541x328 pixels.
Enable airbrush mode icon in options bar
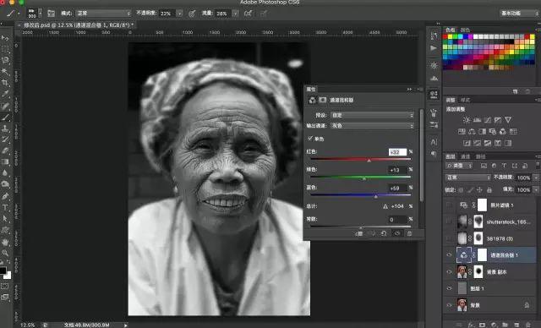coord(248,14)
